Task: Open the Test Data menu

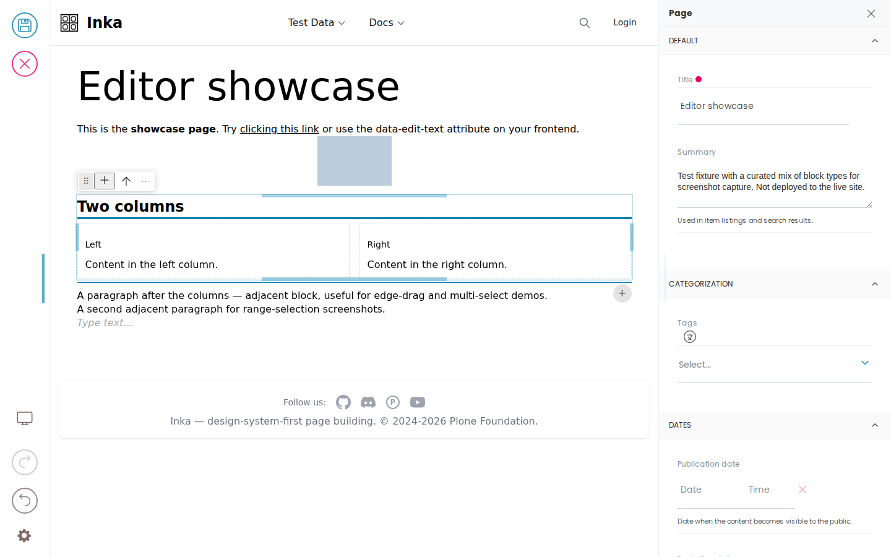Action: pos(316,23)
